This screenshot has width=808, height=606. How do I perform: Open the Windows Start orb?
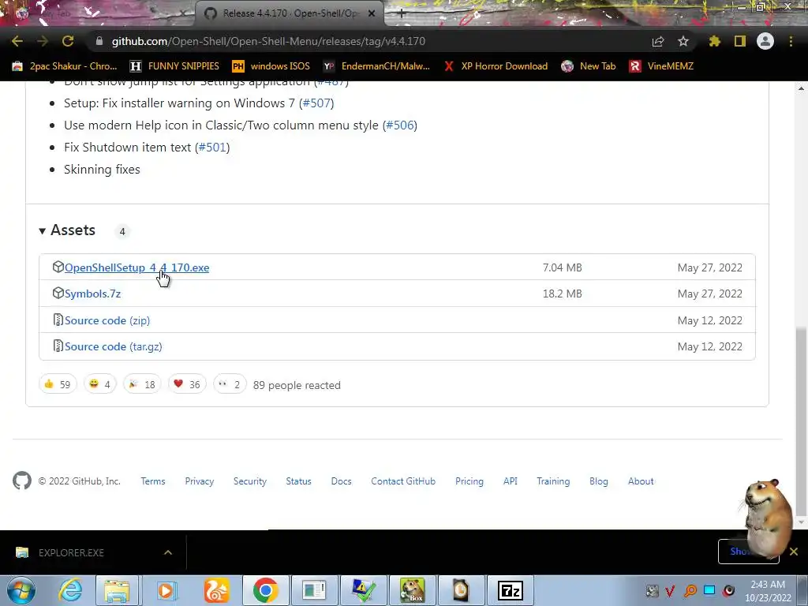point(21,590)
